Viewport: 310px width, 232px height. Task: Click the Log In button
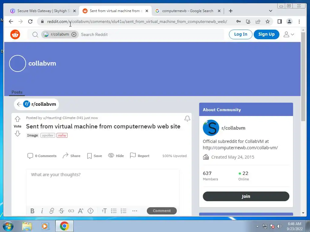click(x=241, y=34)
